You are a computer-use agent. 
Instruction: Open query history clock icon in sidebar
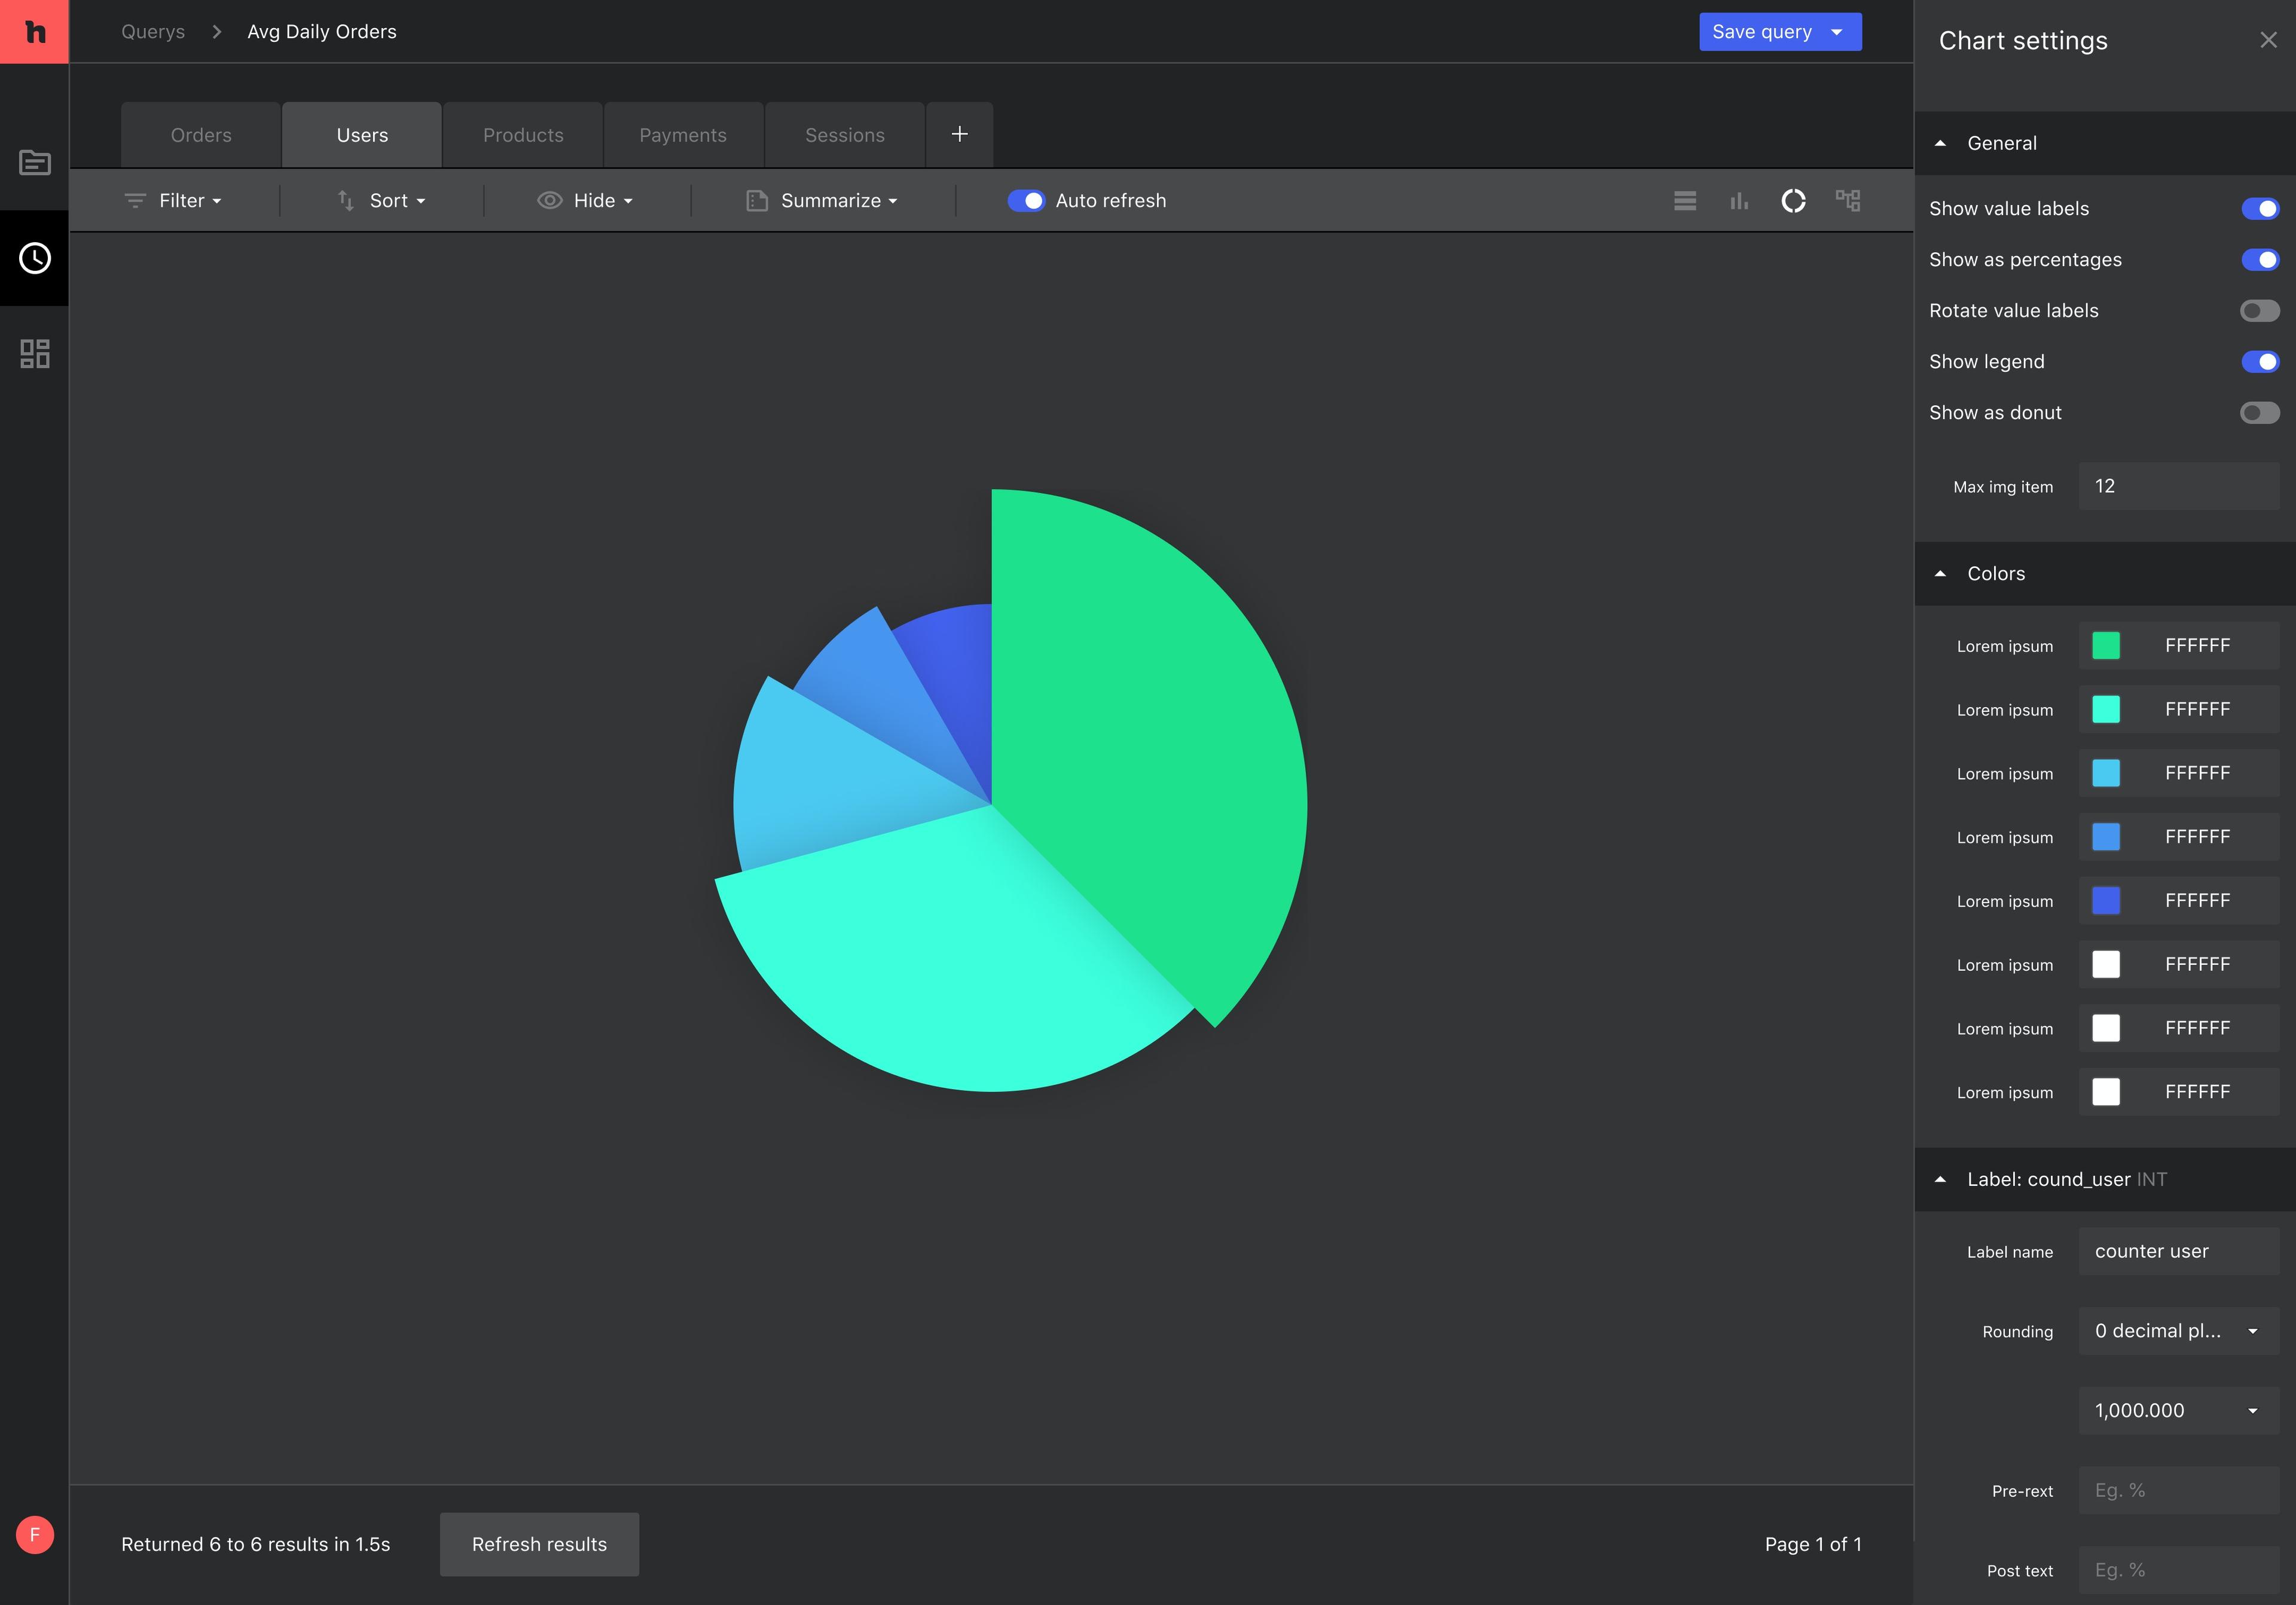click(35, 258)
